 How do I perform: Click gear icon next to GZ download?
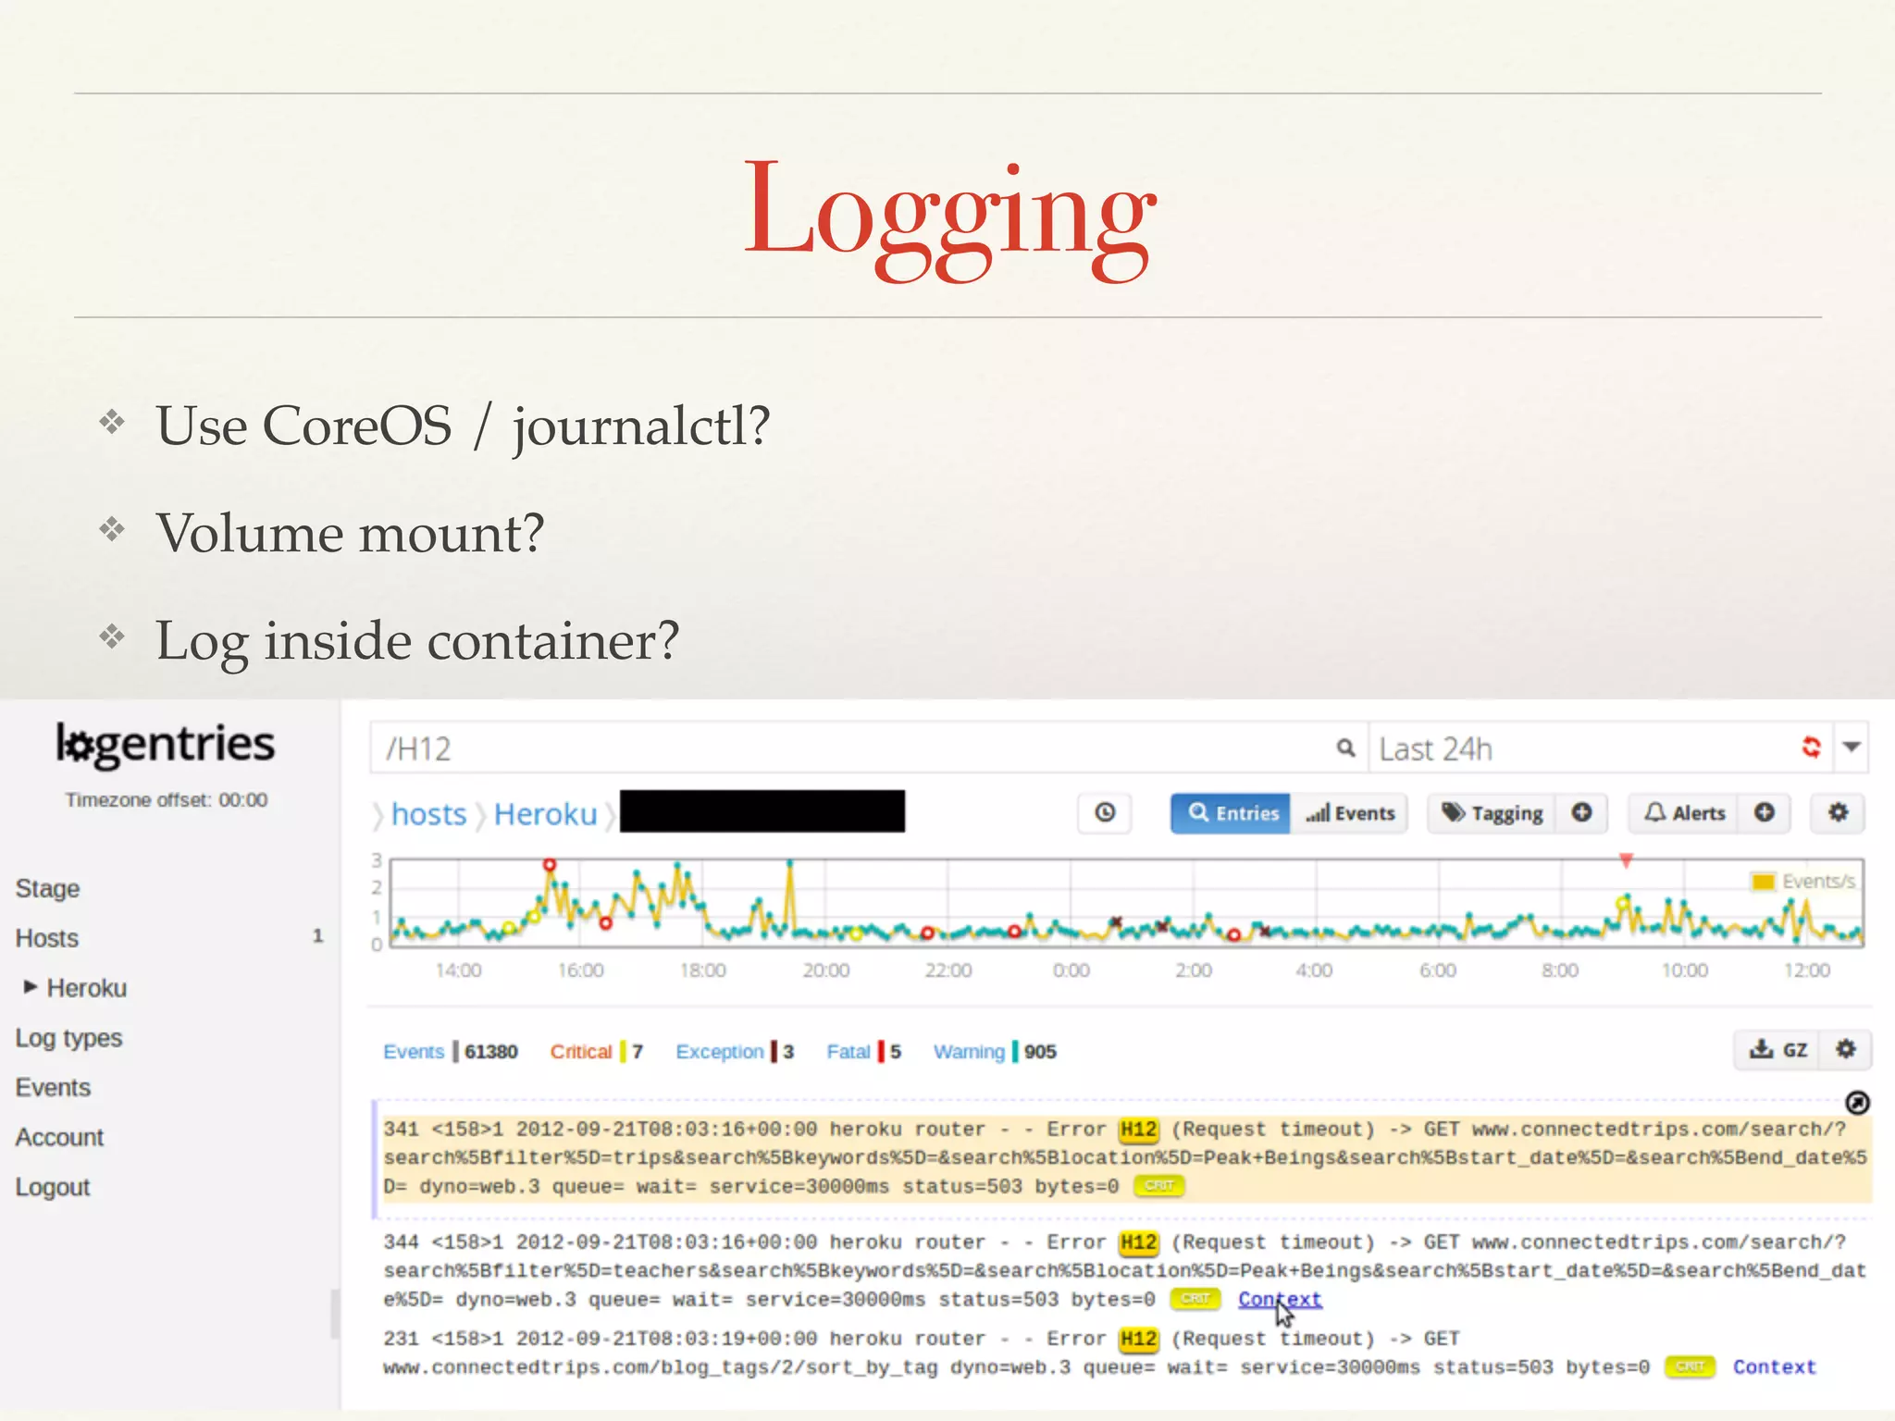coord(1845,1049)
